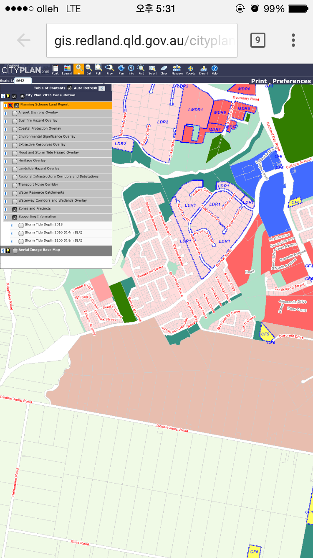Collapse the City Plan 2015 Consultation group

tap(22, 96)
